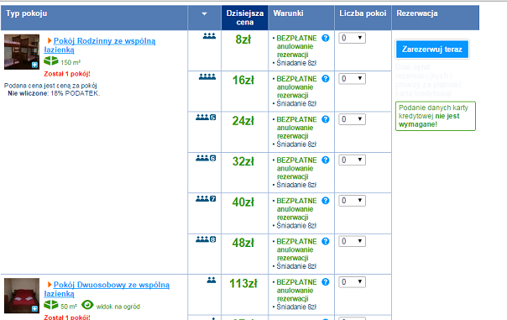Click Został 1 pokój! under the family room
507x320 pixels.
[x=67, y=74]
